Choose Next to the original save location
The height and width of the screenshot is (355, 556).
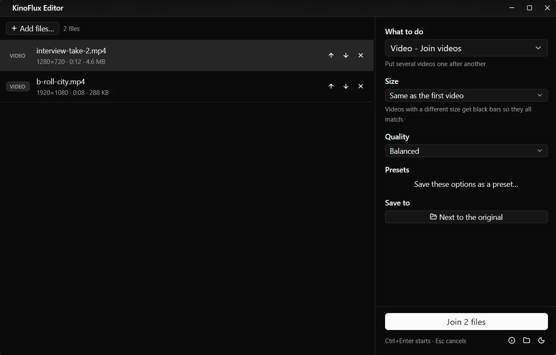[x=466, y=217]
